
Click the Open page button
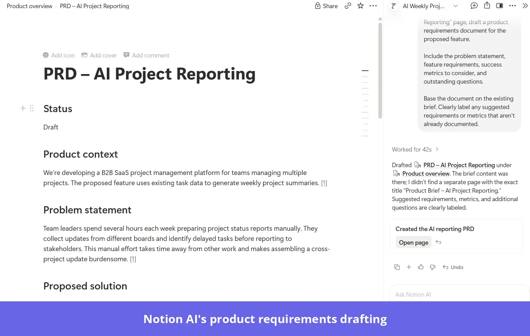[413, 243]
